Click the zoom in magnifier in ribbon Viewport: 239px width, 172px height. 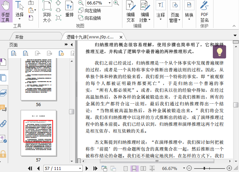tap(116, 3)
